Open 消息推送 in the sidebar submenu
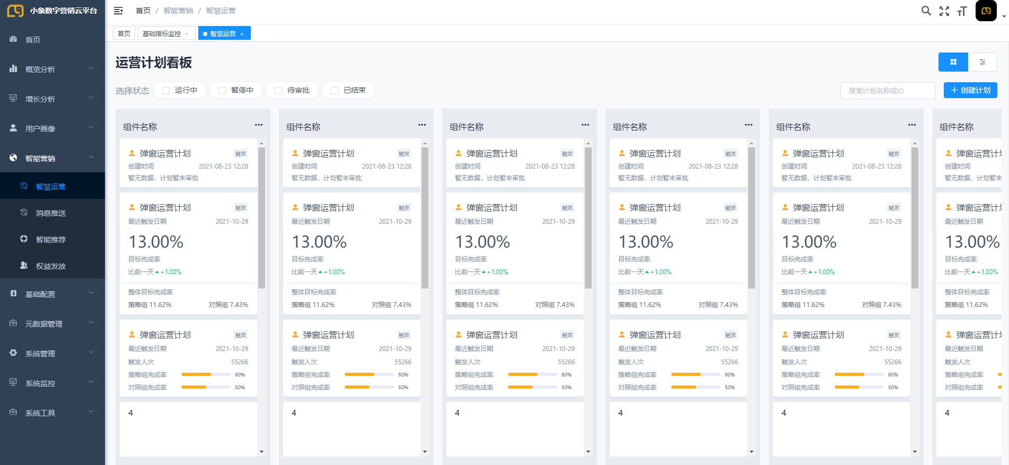Screen dimensions: 1009x465 [x=52, y=213]
